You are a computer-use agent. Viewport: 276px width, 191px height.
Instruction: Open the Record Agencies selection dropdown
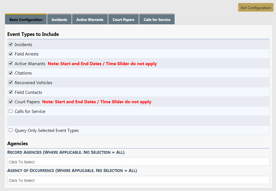(138, 162)
